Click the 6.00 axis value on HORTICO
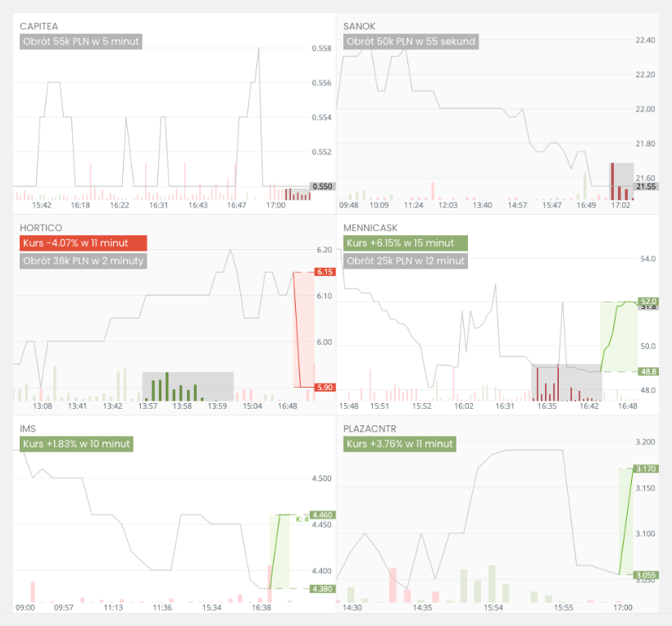This screenshot has height=626, width=672. point(325,342)
